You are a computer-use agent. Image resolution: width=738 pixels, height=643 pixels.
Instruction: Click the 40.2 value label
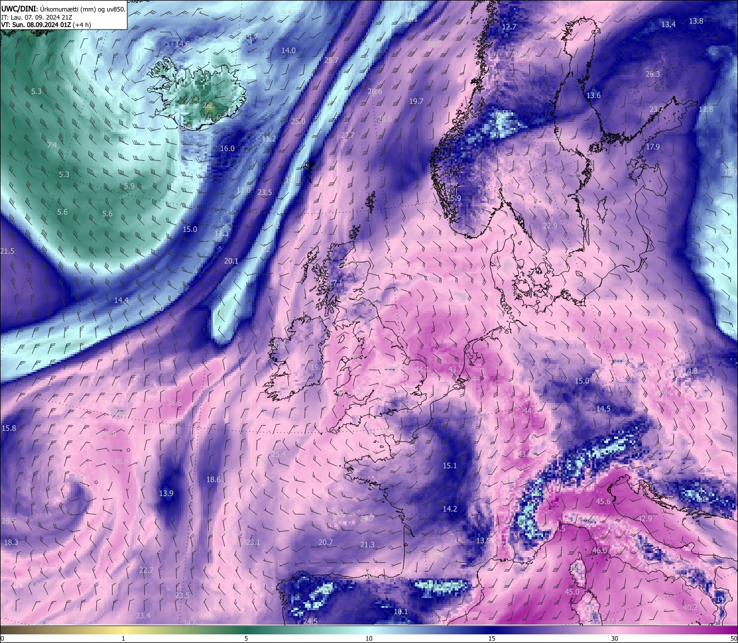690,608
